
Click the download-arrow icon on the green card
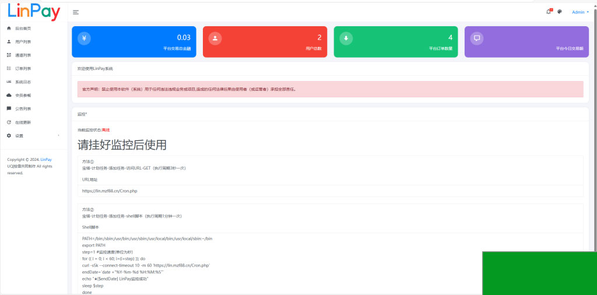point(346,38)
